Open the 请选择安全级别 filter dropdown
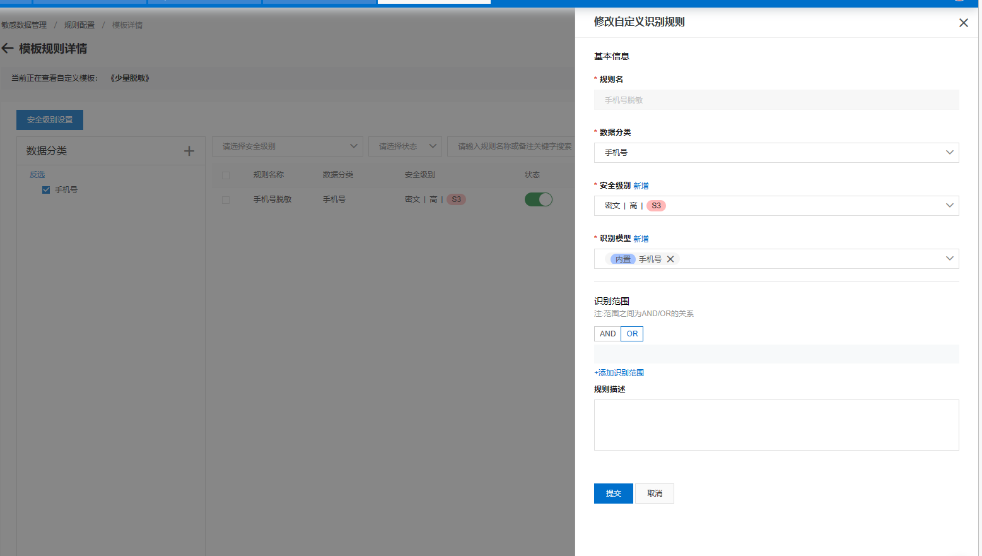 click(x=288, y=146)
